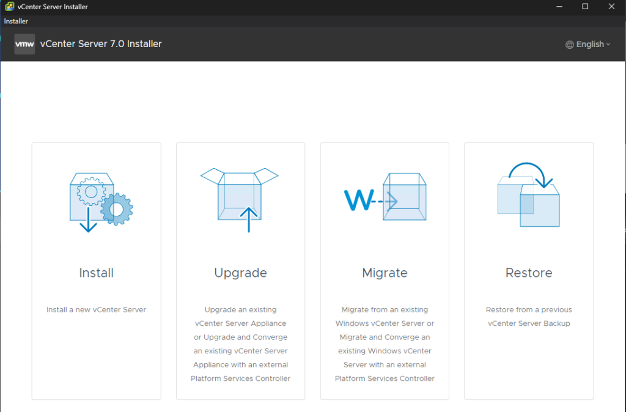The height and width of the screenshot is (412, 626).
Task: Click "Install a new vCenter Server" text
Action: point(97,310)
